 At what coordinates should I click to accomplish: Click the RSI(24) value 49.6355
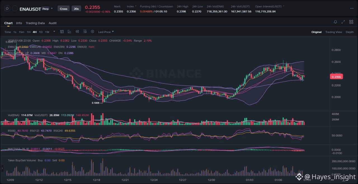pos(70,131)
